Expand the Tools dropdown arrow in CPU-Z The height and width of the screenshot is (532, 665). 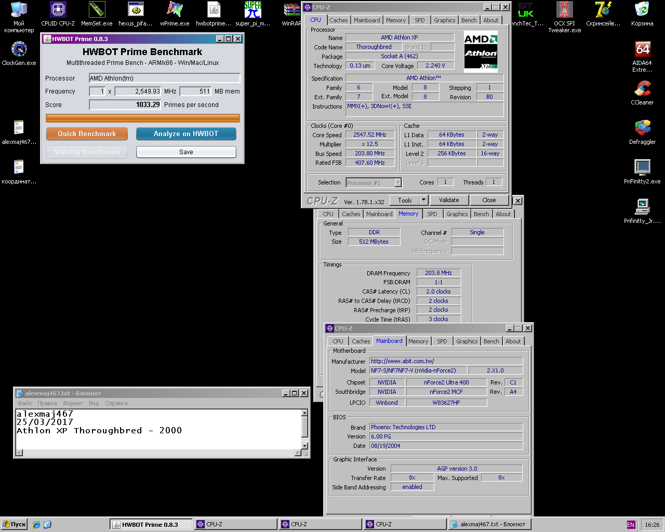coord(423,200)
